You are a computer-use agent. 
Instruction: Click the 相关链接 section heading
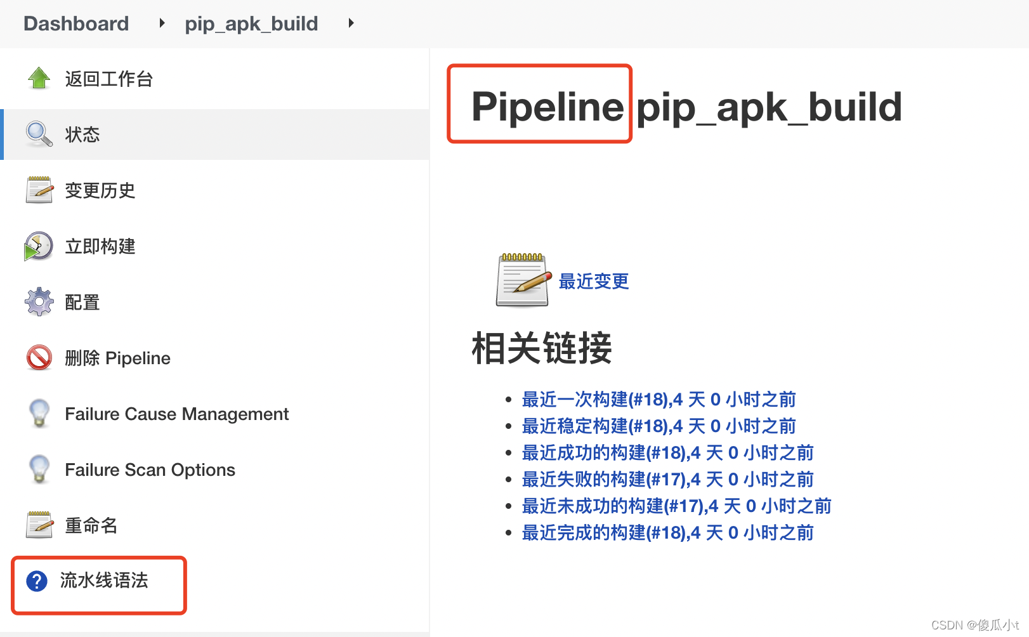point(542,348)
